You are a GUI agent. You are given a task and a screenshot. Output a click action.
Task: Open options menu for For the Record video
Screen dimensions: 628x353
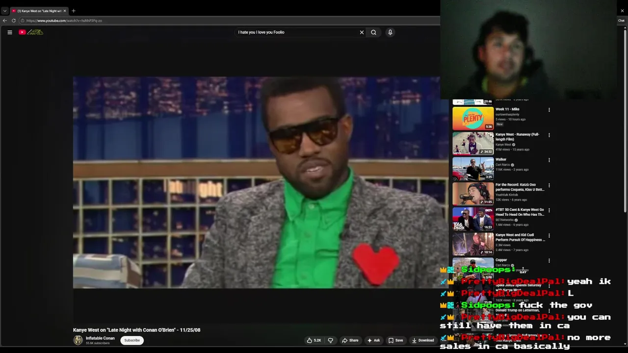click(549, 185)
